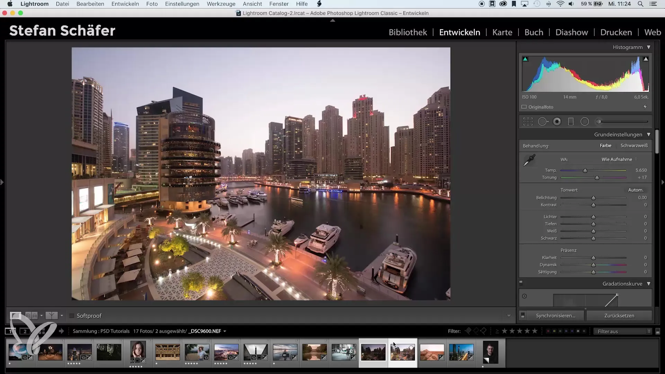The width and height of the screenshot is (665, 374).
Task: Tick the Originalfoto checkbox
Action: point(524,107)
